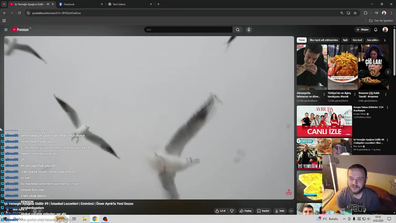Image resolution: width=396 pixels, height=223 pixels.
Task: Open Tüm Yer İşaretleri bookmarks folder
Action: coord(381,21)
